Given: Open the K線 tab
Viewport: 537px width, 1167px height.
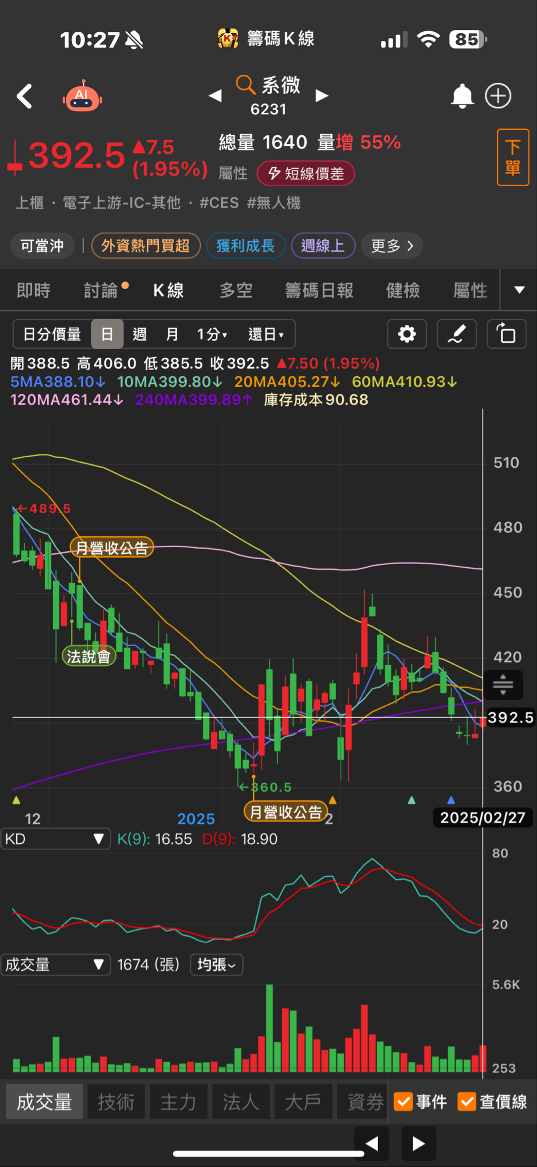Looking at the screenshot, I should (x=168, y=290).
